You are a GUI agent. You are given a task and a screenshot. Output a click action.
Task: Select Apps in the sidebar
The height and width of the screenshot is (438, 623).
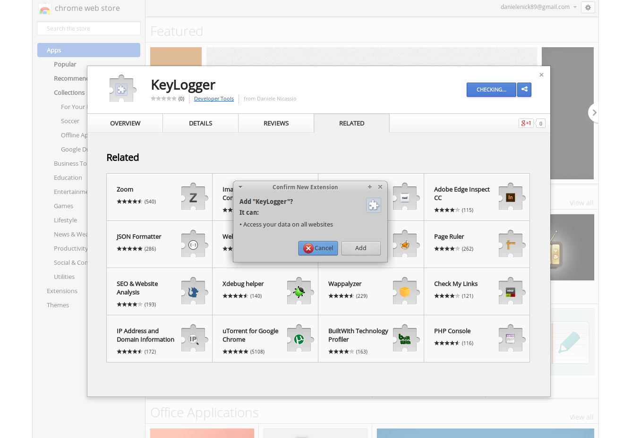[89, 50]
